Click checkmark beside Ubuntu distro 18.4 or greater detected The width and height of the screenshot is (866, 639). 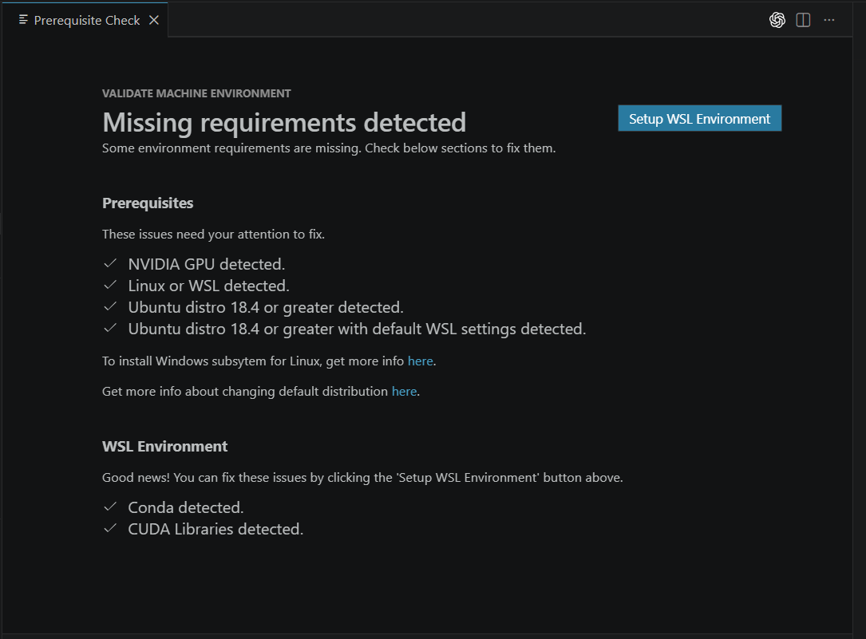point(110,306)
